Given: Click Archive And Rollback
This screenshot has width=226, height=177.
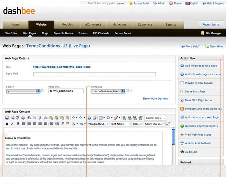Looking at the screenshot, I should (198, 143).
